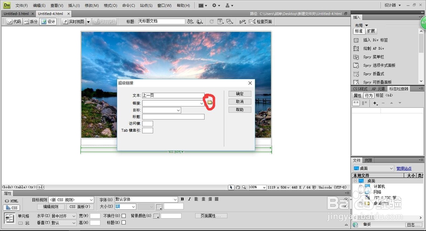Click the Check browser compatibility button
This screenshot has width=426, height=231.
(x=260, y=21)
